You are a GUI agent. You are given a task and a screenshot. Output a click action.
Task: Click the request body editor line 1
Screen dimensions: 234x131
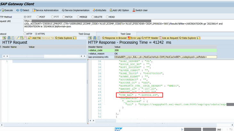click(49, 61)
